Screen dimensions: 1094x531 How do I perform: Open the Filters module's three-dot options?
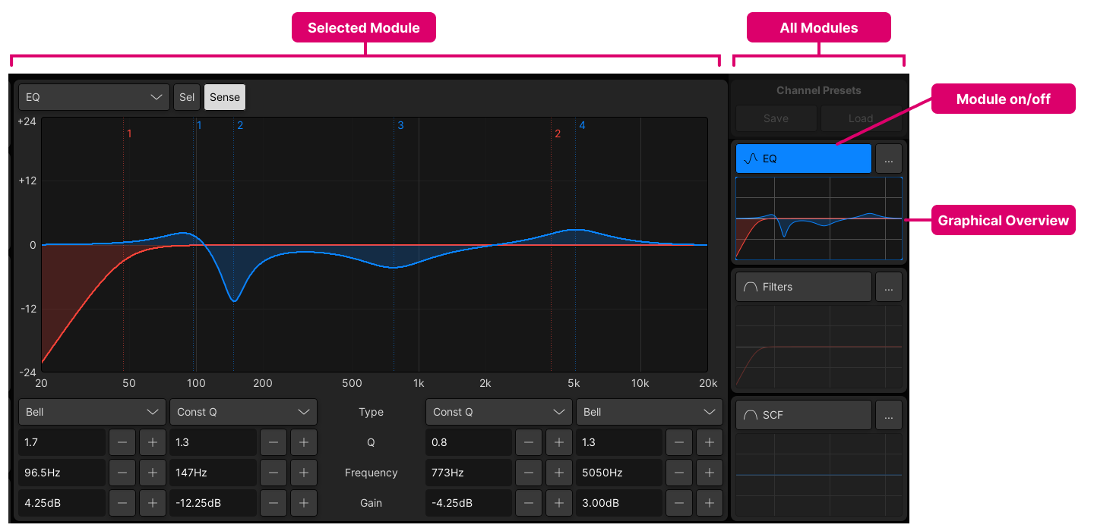point(889,287)
